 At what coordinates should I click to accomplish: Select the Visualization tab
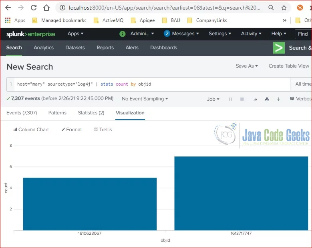pos(130,113)
